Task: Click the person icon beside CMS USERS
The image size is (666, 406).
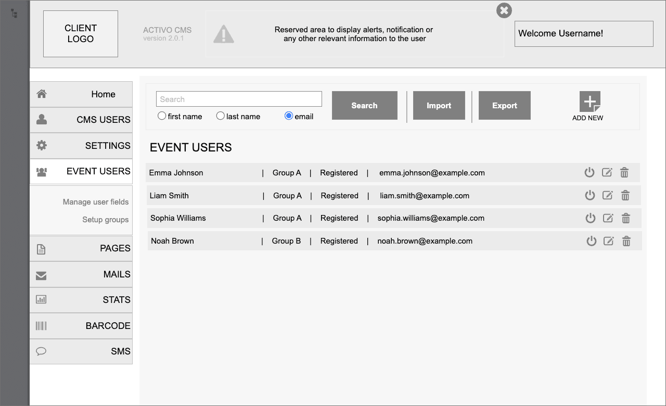Action: click(42, 119)
